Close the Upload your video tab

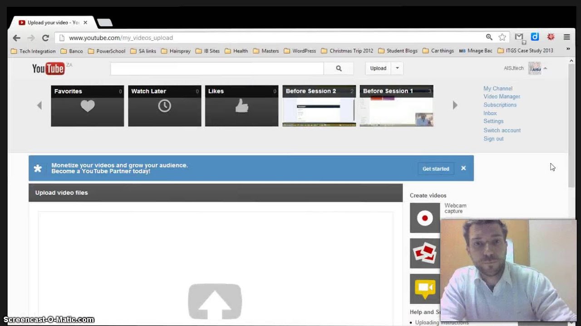point(85,23)
